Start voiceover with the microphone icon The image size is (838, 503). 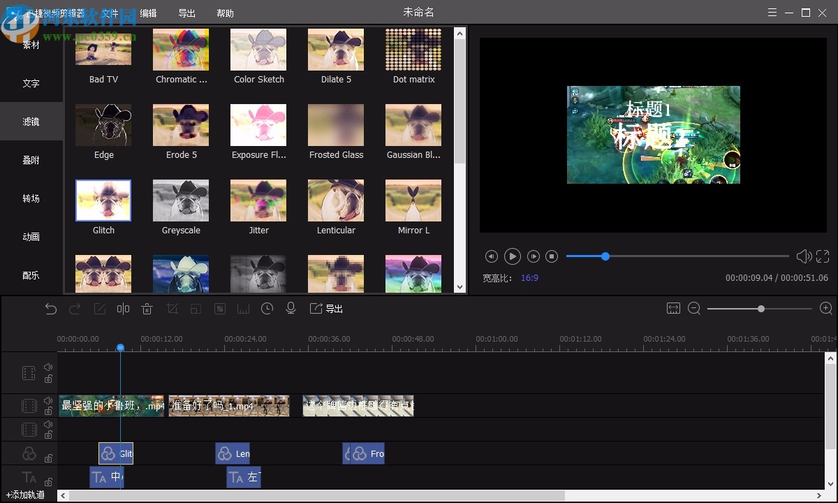(291, 309)
